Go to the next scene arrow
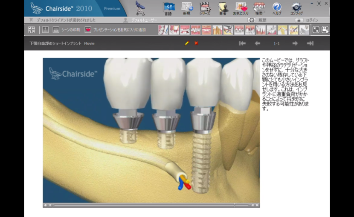The width and height of the screenshot is (354, 217). point(295,43)
